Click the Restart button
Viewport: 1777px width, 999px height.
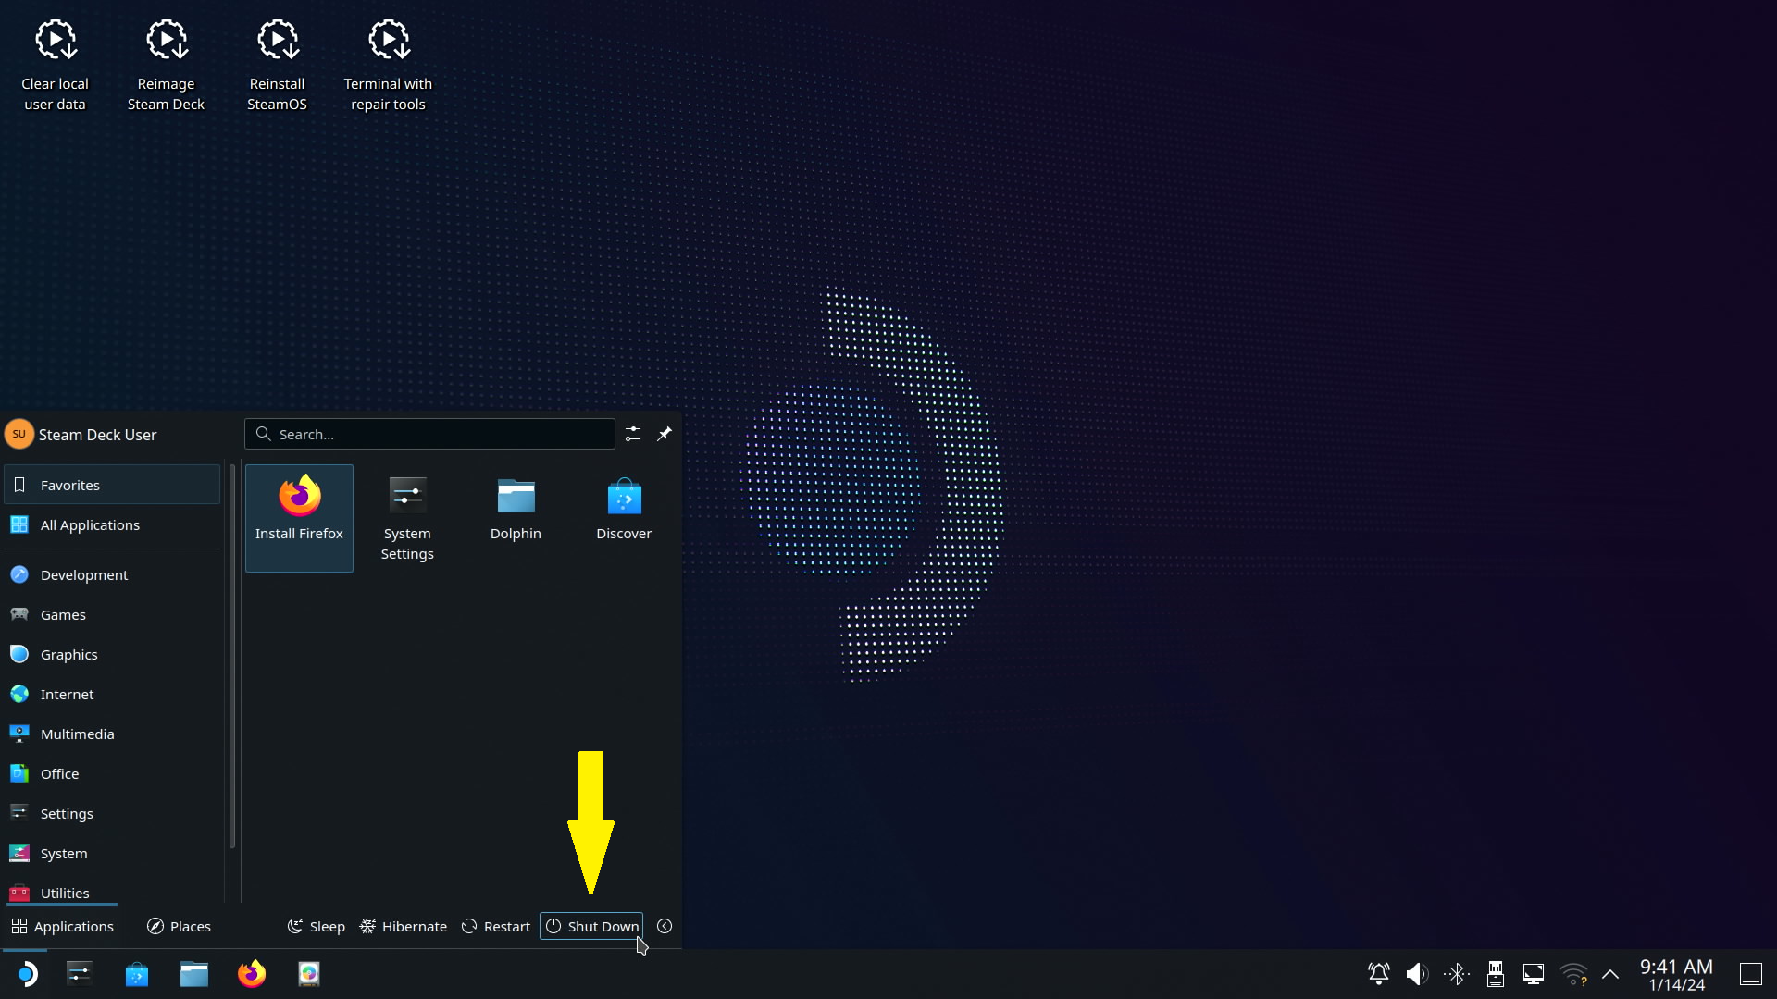click(496, 926)
